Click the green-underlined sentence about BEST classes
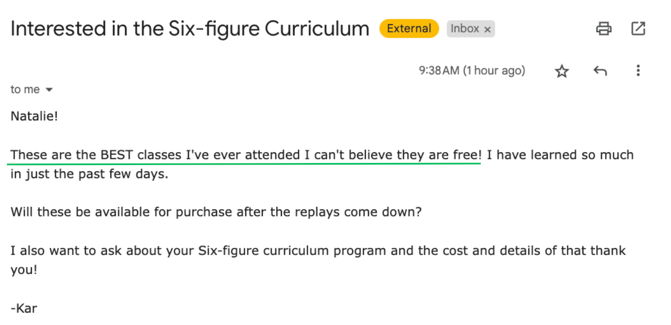This screenshot has width=671, height=325. [x=246, y=155]
